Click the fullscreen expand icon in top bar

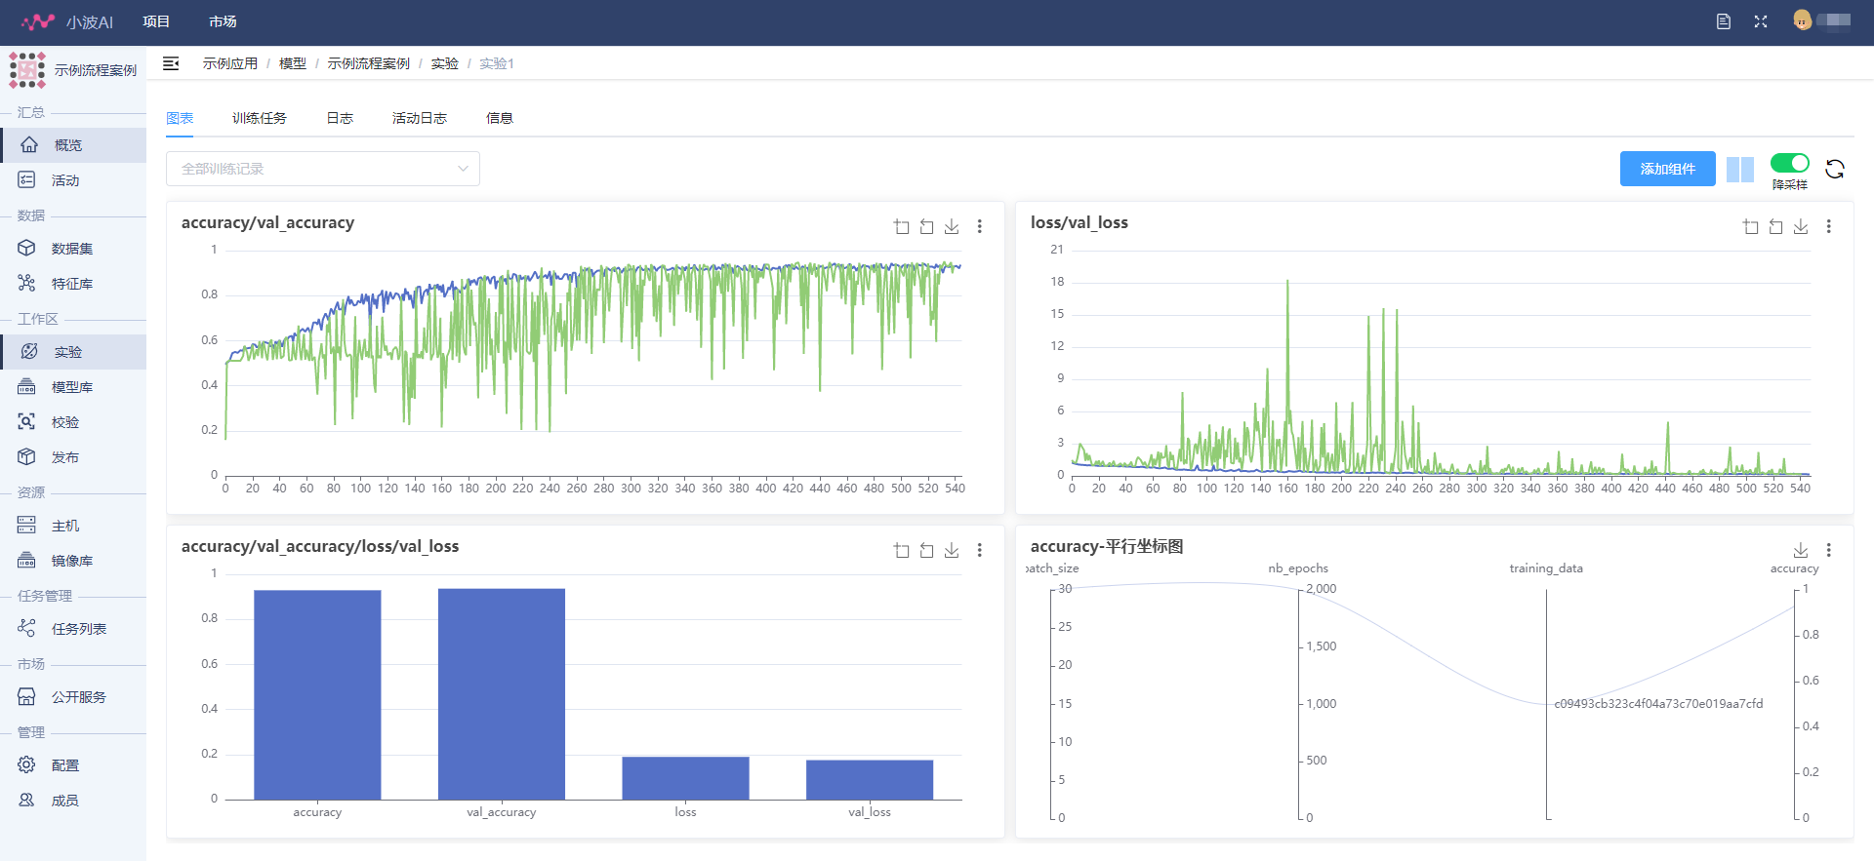(x=1761, y=21)
